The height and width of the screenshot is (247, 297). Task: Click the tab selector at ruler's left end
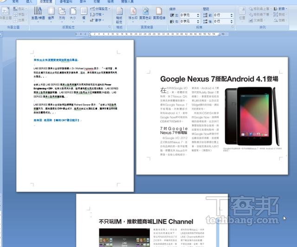coord(1,34)
